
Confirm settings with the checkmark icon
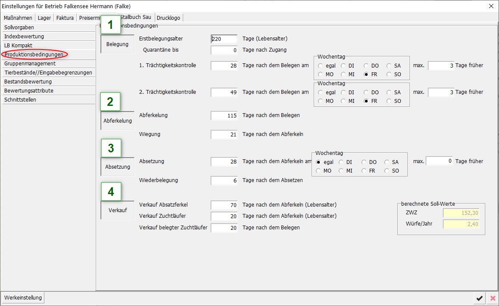point(479,298)
